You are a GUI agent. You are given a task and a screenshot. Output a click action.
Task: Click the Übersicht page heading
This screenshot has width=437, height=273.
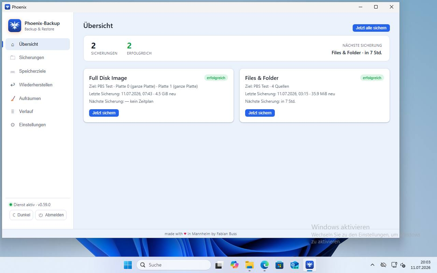coord(98,26)
